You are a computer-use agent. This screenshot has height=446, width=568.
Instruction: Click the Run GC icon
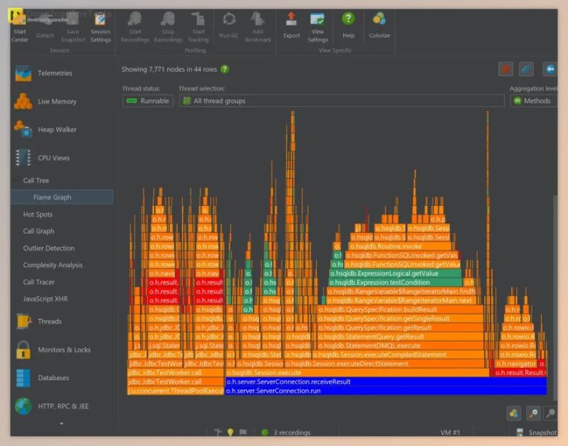pyautogui.click(x=229, y=26)
